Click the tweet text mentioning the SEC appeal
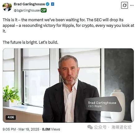This screenshot has height=133, width=136. point(68,25)
